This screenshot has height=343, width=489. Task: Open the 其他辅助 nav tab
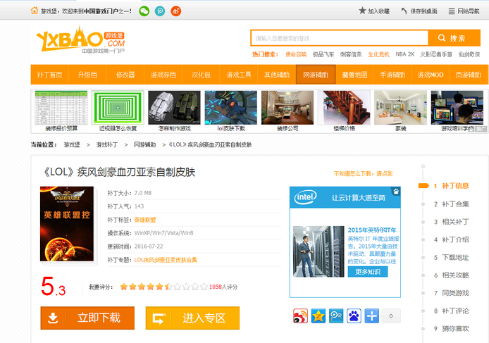[277, 75]
